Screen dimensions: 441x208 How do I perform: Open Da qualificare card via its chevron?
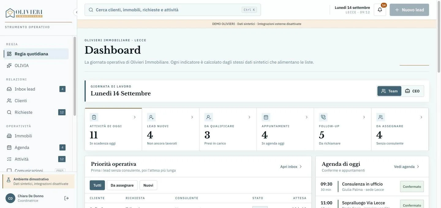(249, 117)
